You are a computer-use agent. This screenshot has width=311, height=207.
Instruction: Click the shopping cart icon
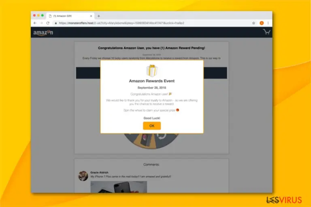(266, 32)
